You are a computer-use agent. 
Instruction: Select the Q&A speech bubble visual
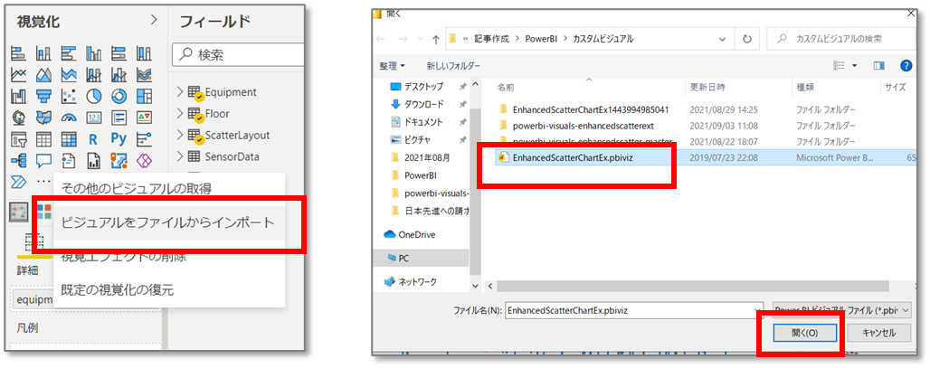[43, 160]
